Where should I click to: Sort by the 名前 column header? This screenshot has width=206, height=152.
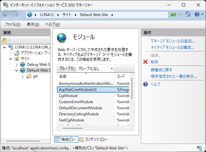[86, 76]
